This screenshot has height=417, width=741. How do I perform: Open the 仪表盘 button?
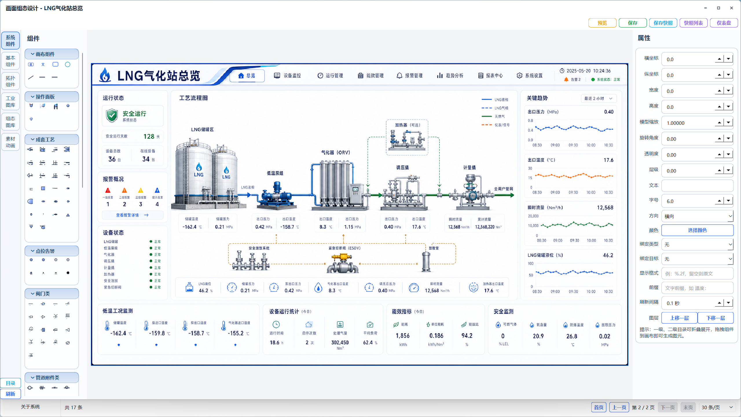pos(724,23)
